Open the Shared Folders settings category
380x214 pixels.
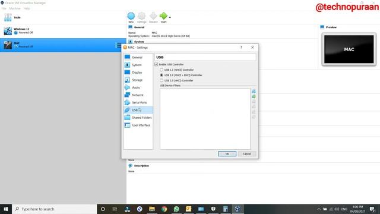pos(138,118)
